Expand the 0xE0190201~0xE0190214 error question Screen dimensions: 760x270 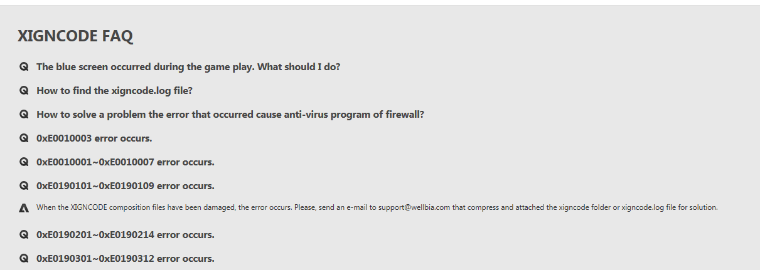coord(126,235)
